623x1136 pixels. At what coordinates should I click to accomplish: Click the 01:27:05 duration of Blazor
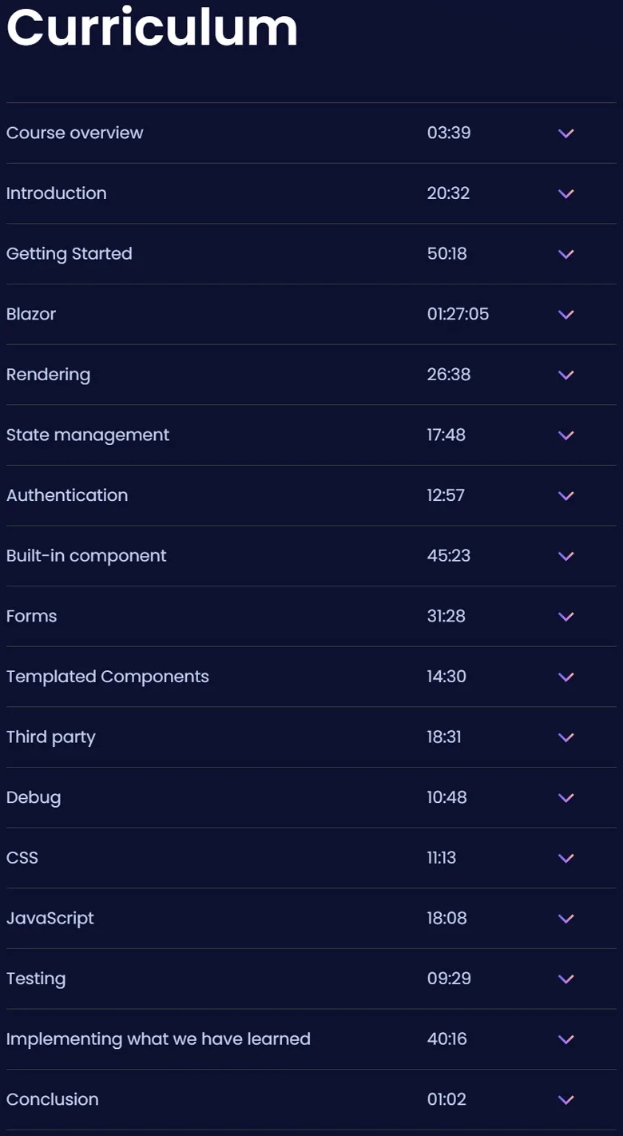pyautogui.click(x=458, y=314)
